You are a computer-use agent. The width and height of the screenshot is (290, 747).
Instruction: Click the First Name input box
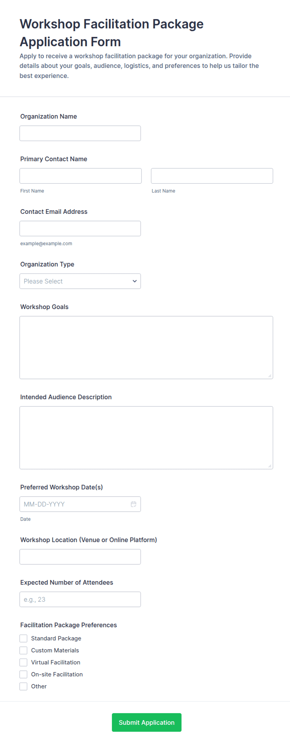click(x=80, y=176)
